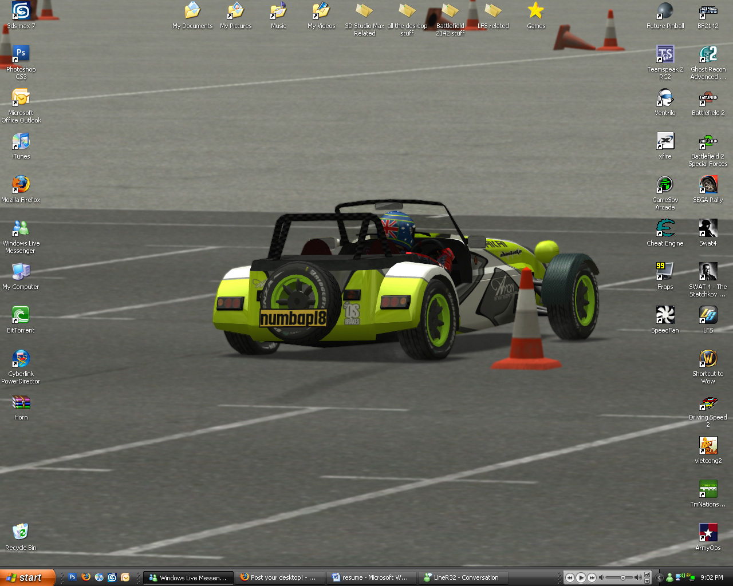The height and width of the screenshot is (586, 733).
Task: Select the Shortcut to Wow icon
Action: click(708, 367)
